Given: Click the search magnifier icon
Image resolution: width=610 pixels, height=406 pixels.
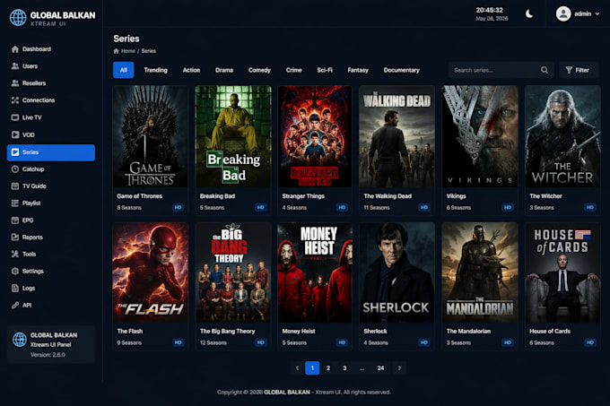Looking at the screenshot, I should click(545, 70).
